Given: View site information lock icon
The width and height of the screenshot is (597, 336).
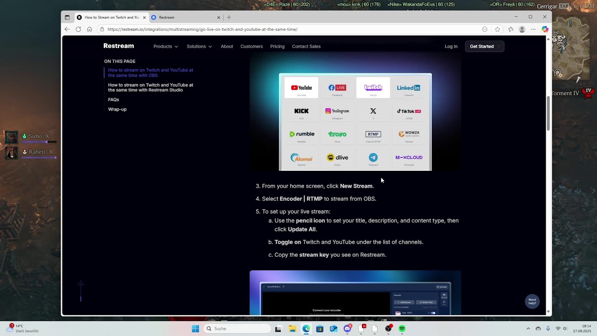Looking at the screenshot, I should pos(102,29).
